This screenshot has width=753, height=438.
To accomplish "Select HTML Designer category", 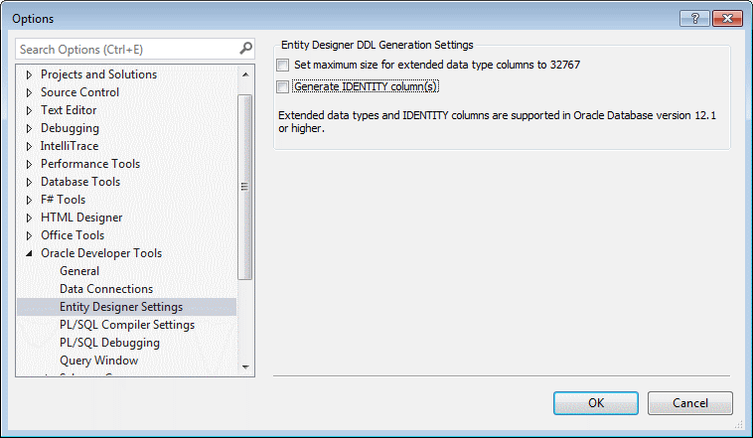I will pyautogui.click(x=81, y=218).
